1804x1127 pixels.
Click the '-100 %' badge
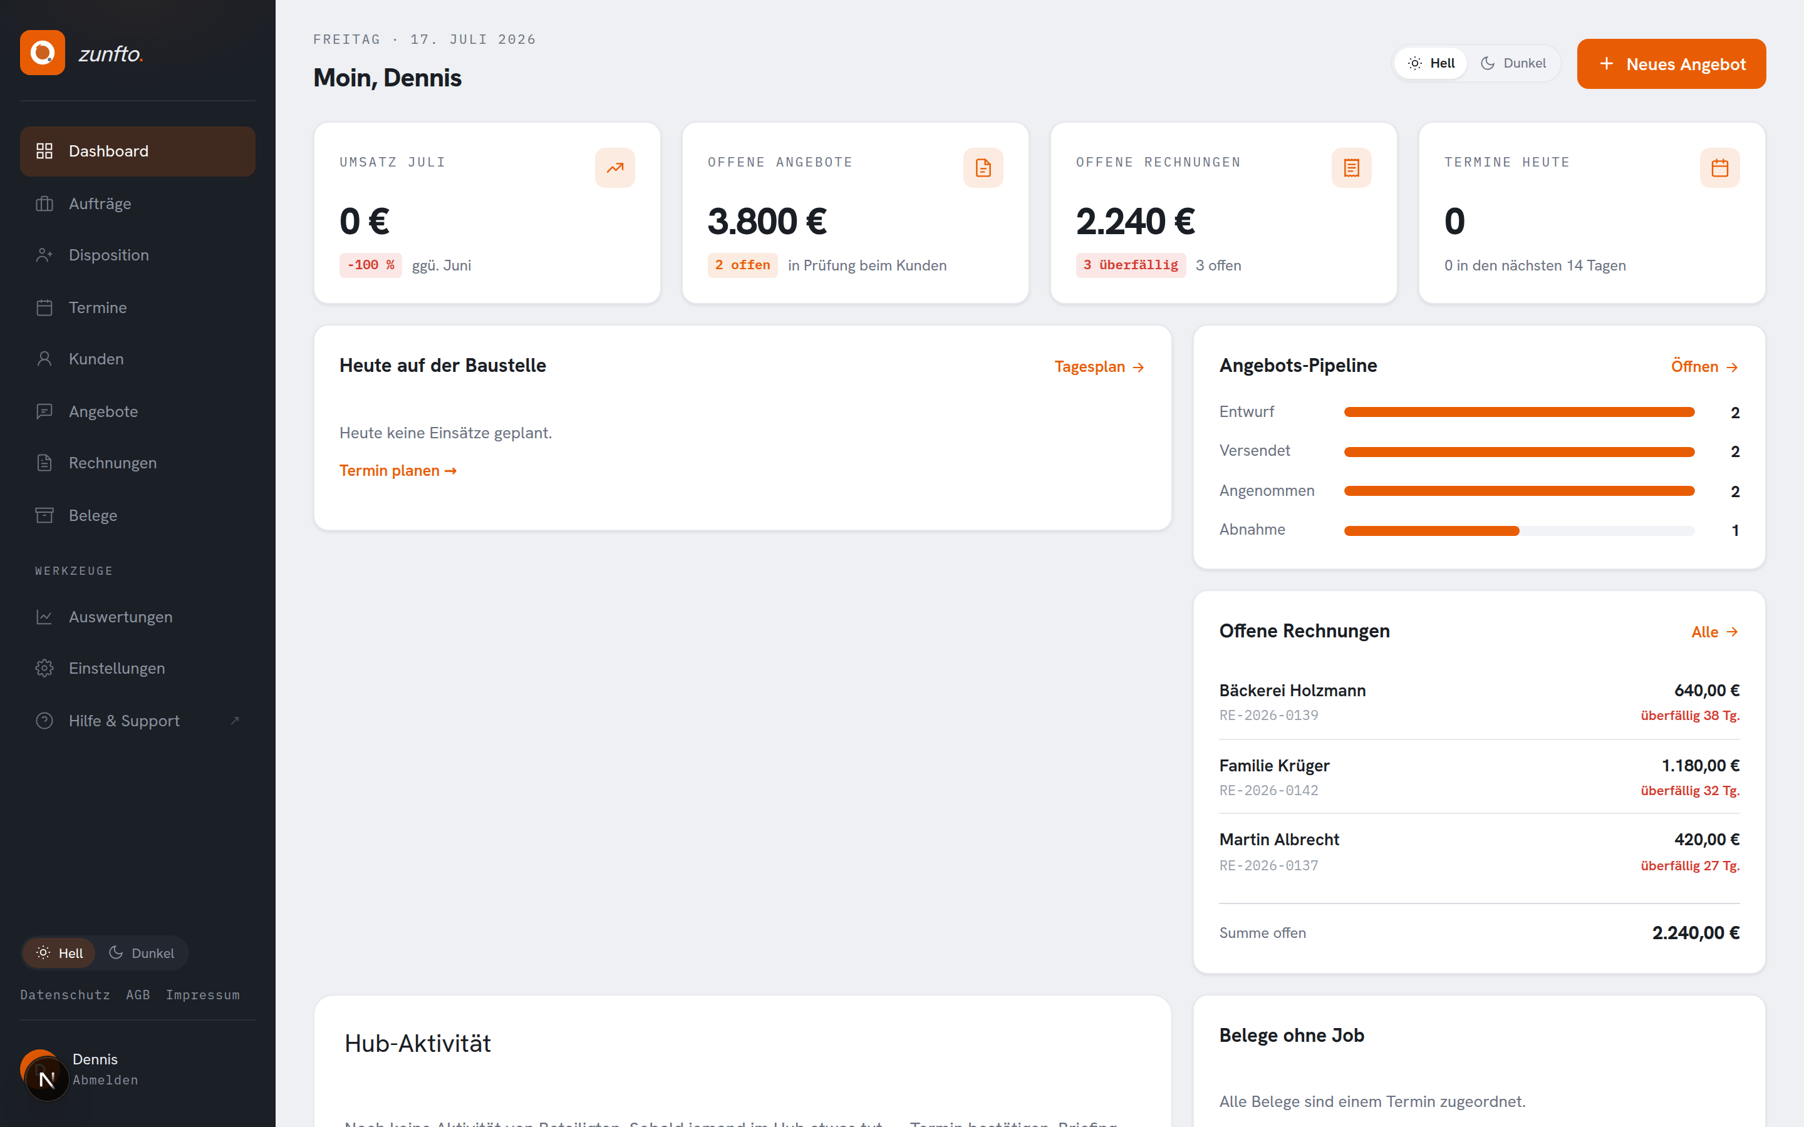(370, 265)
